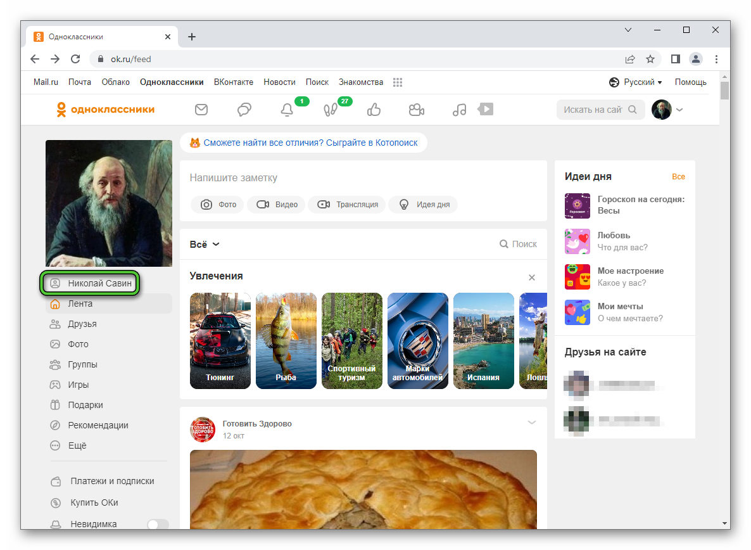Open the ВКонтакте link in top bar

[x=233, y=82]
